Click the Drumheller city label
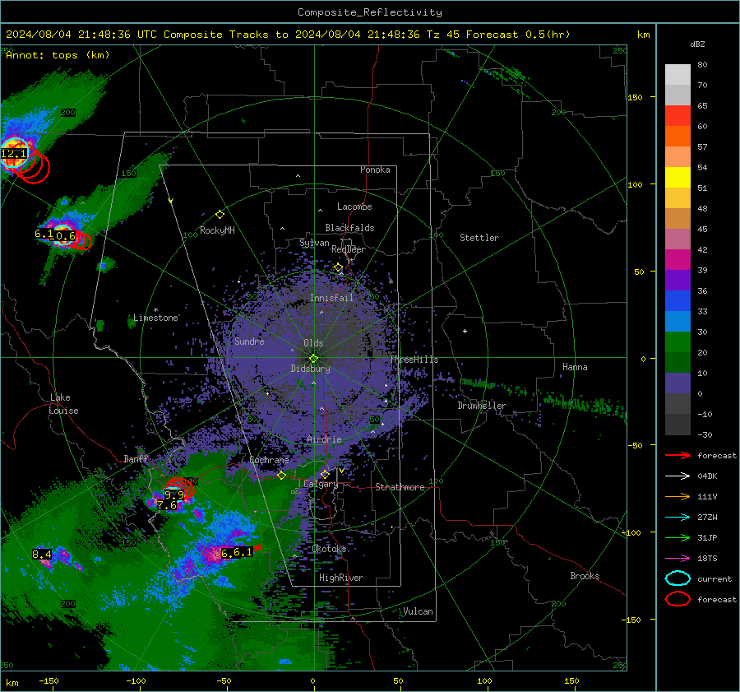Viewport: 740px width, 692px height. (482, 406)
